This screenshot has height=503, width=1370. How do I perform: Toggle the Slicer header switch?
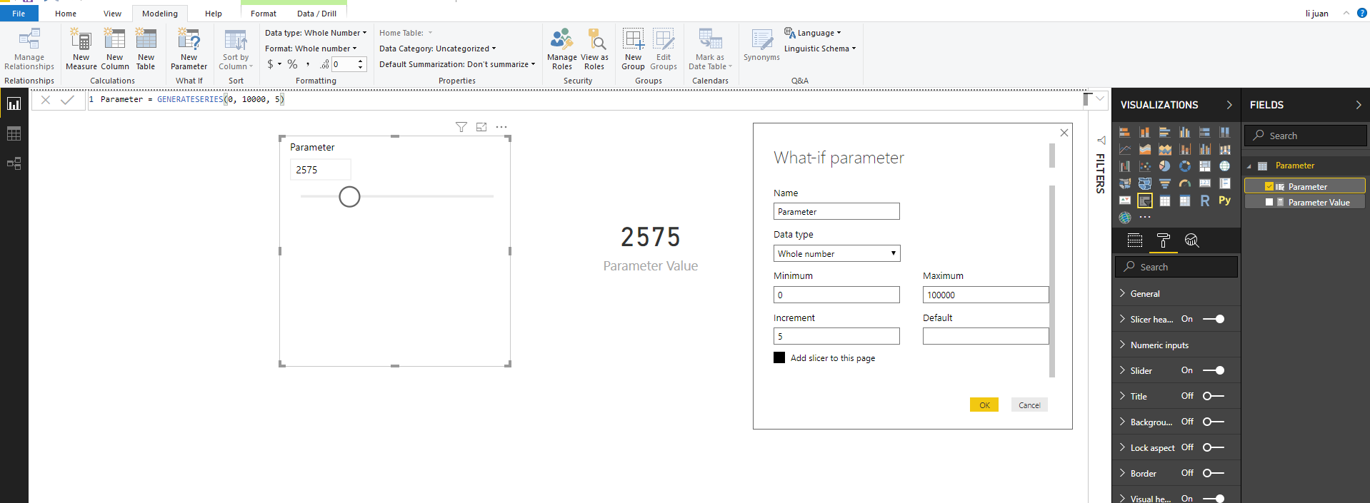(x=1214, y=319)
